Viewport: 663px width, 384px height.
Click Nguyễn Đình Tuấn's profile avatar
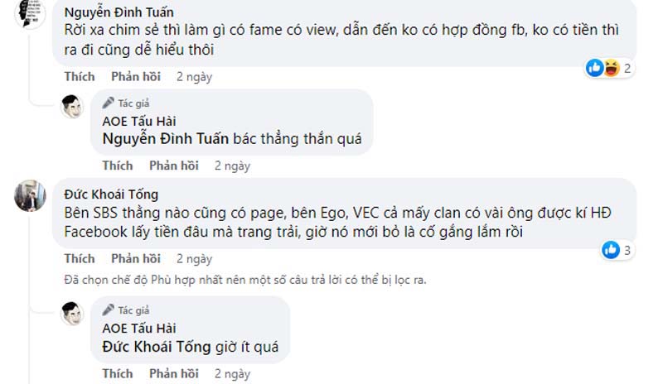point(30,12)
